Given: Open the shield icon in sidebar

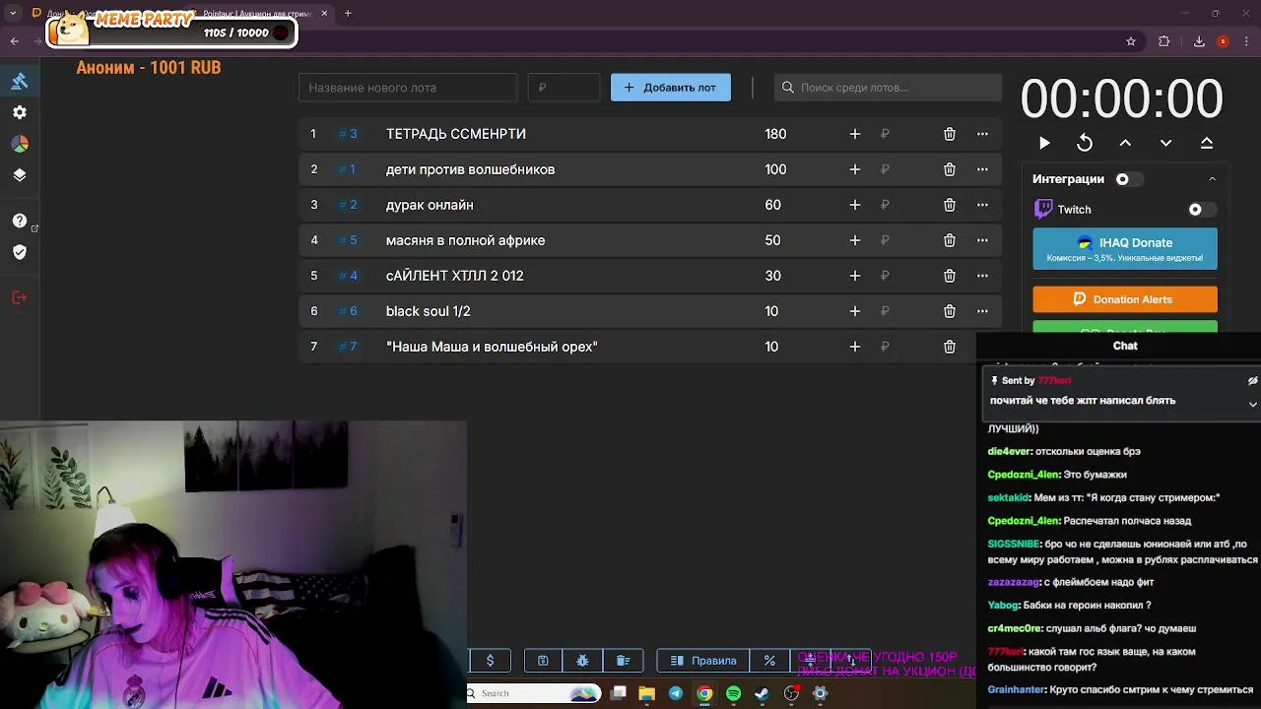Looking at the screenshot, I should 20,252.
